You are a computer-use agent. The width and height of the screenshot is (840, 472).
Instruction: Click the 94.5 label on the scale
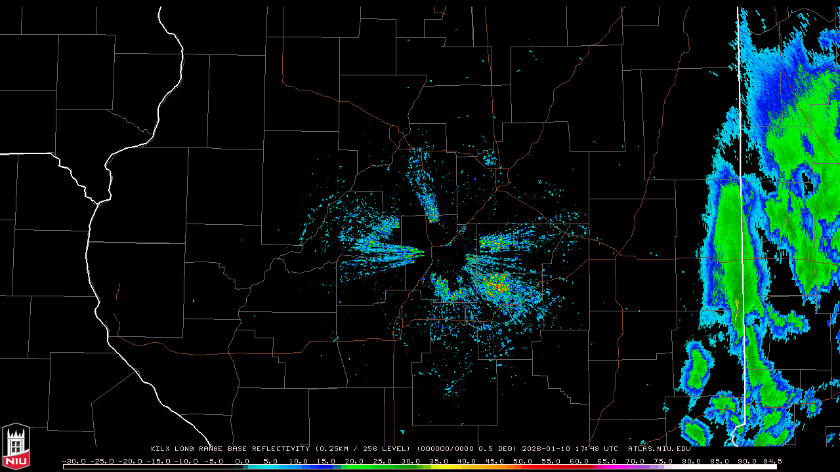pyautogui.click(x=772, y=462)
